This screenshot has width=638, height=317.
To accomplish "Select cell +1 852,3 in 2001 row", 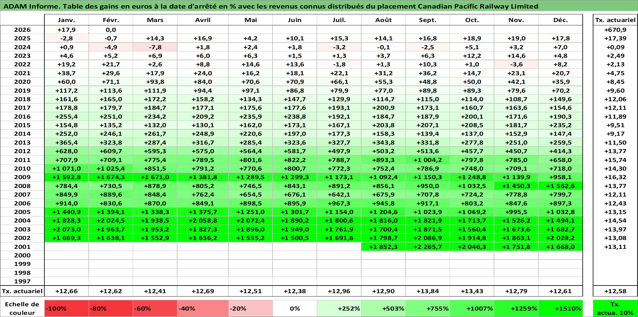I will 384,247.
